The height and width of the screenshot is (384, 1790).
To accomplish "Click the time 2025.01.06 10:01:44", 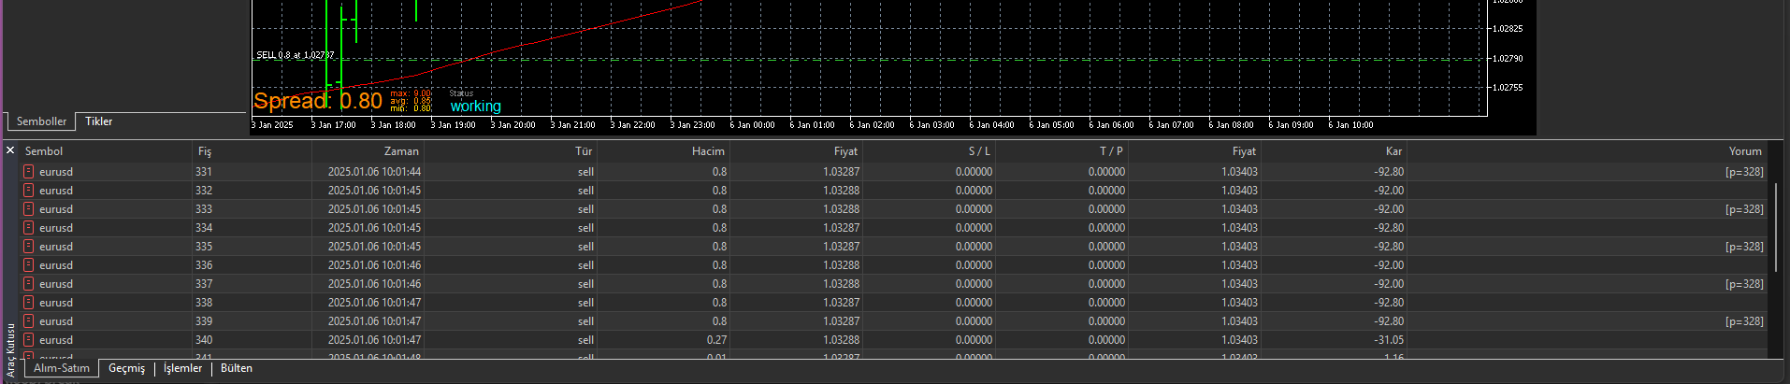I will [x=374, y=172].
